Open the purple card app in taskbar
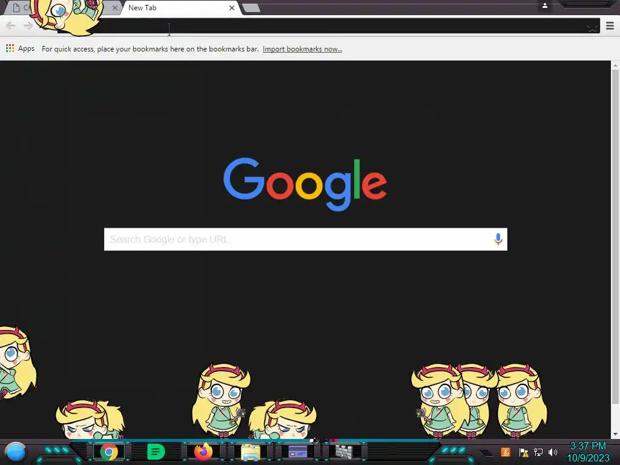The height and width of the screenshot is (465, 620). 298,452
